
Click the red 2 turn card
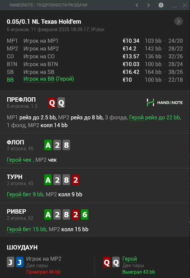(76, 180)
